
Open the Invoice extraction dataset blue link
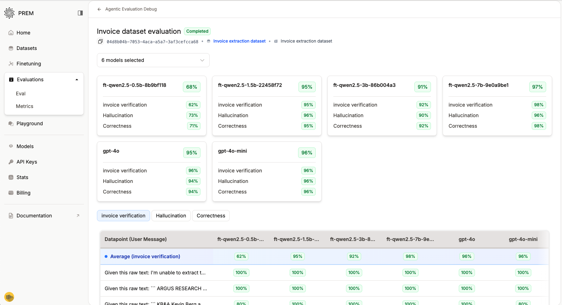239,41
